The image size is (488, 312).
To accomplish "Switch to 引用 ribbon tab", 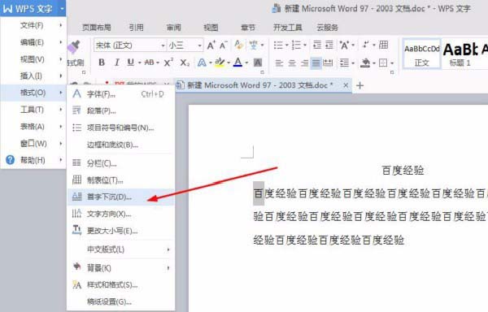I will tap(137, 28).
